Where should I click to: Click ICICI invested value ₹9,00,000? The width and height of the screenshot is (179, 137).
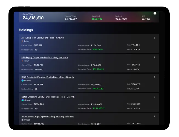click(96, 85)
